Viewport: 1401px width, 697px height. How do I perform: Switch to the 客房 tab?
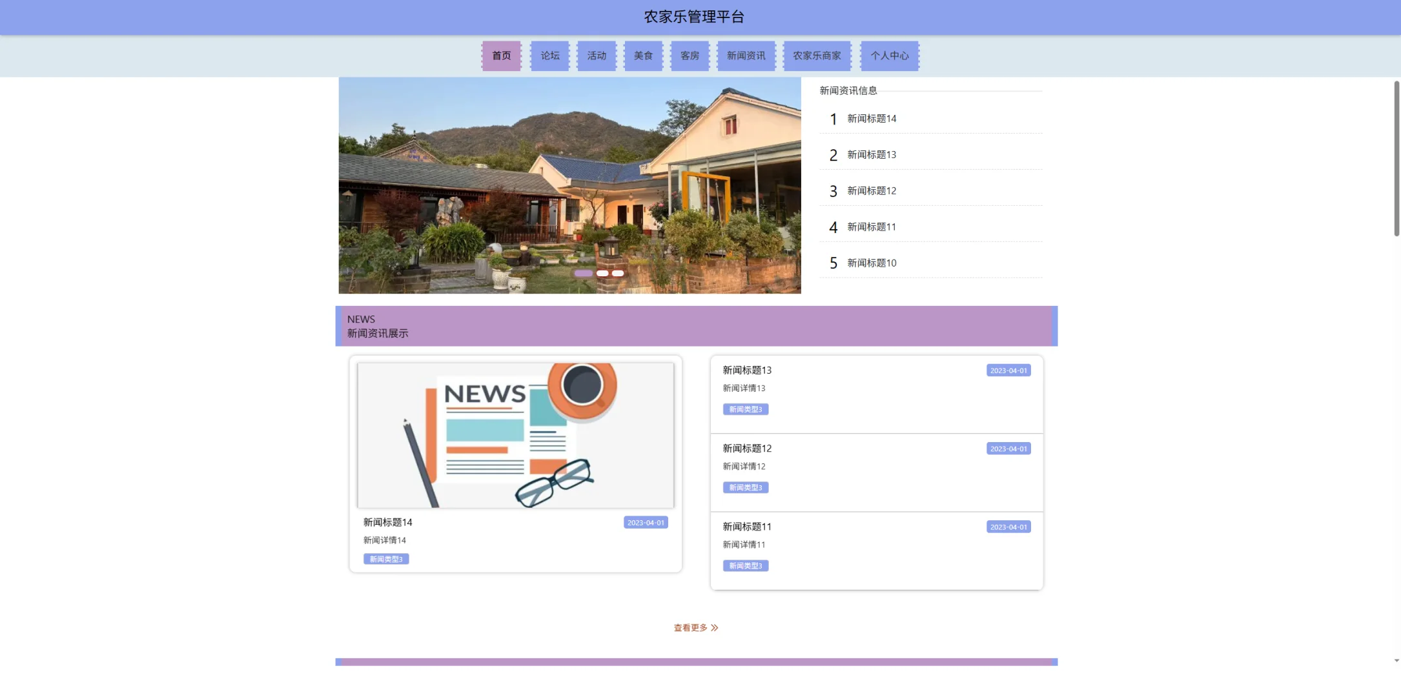690,56
